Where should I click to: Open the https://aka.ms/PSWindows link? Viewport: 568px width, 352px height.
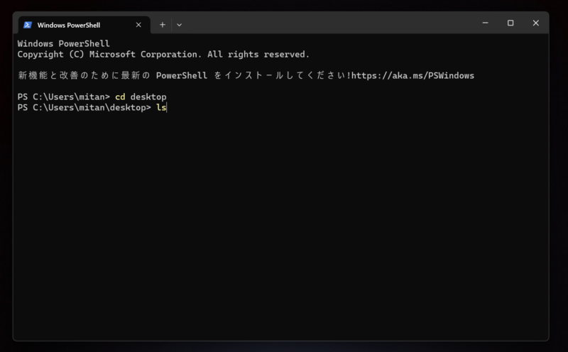[413, 75]
